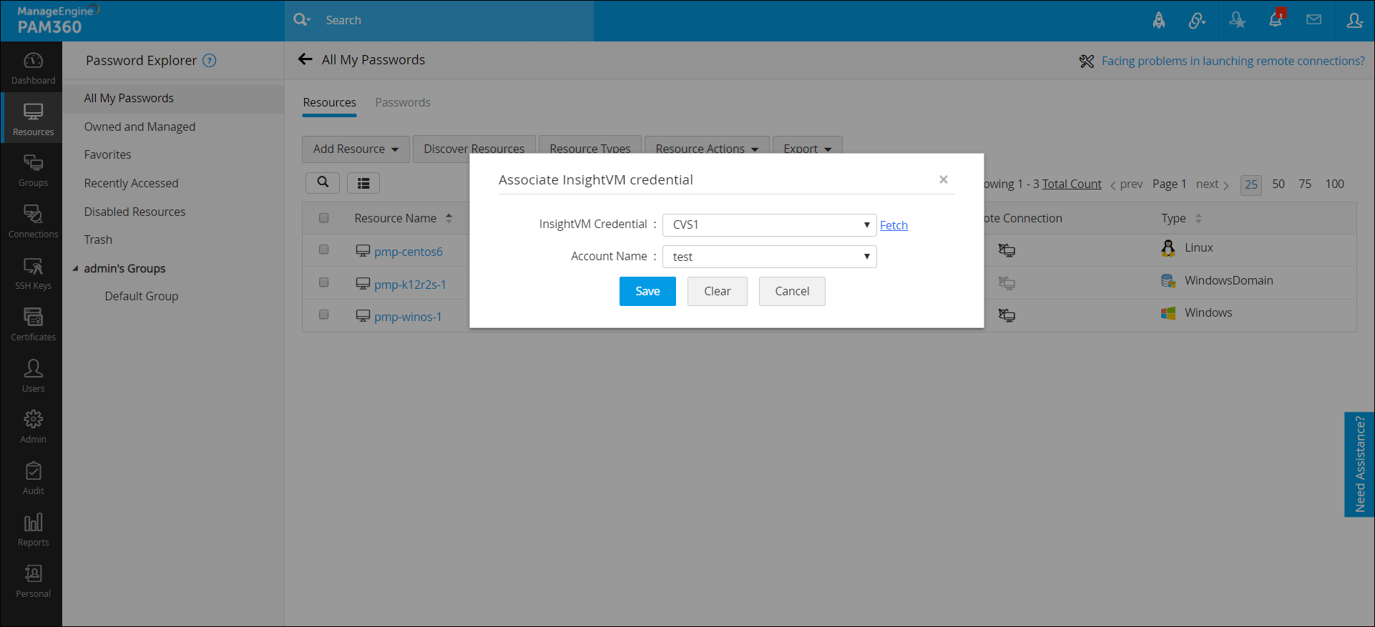
Task: Click Password Explorer help icon
Action: click(210, 61)
